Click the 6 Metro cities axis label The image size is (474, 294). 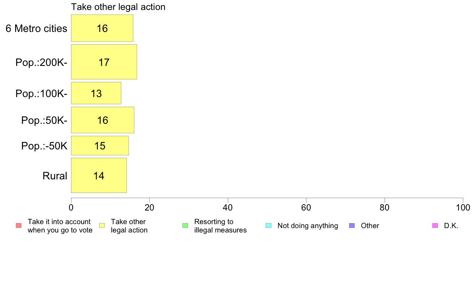tap(36, 28)
